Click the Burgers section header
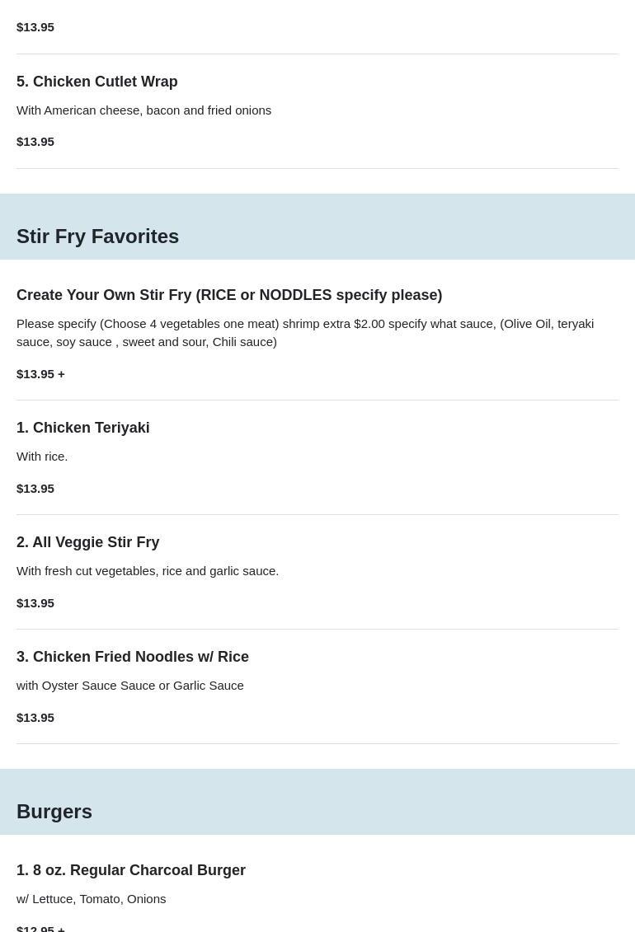 click(54, 812)
